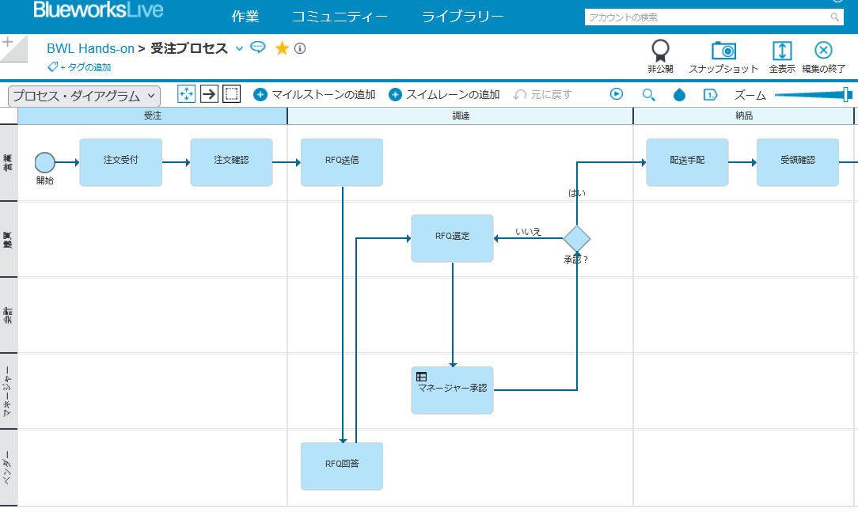Click the numbered badge icon near the zoom controls
The image size is (858, 512).
(x=710, y=94)
